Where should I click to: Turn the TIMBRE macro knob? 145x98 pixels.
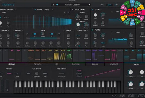click(x=131, y=72)
